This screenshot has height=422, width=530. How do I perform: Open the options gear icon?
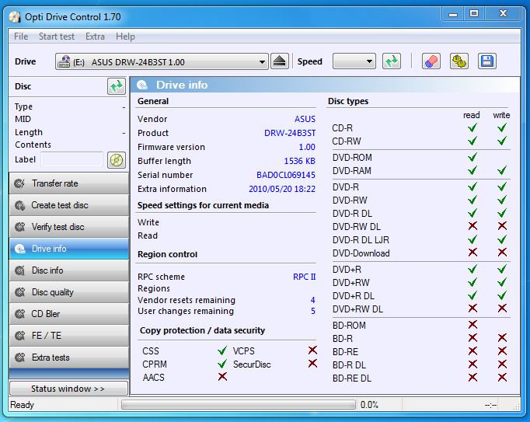[x=459, y=61]
